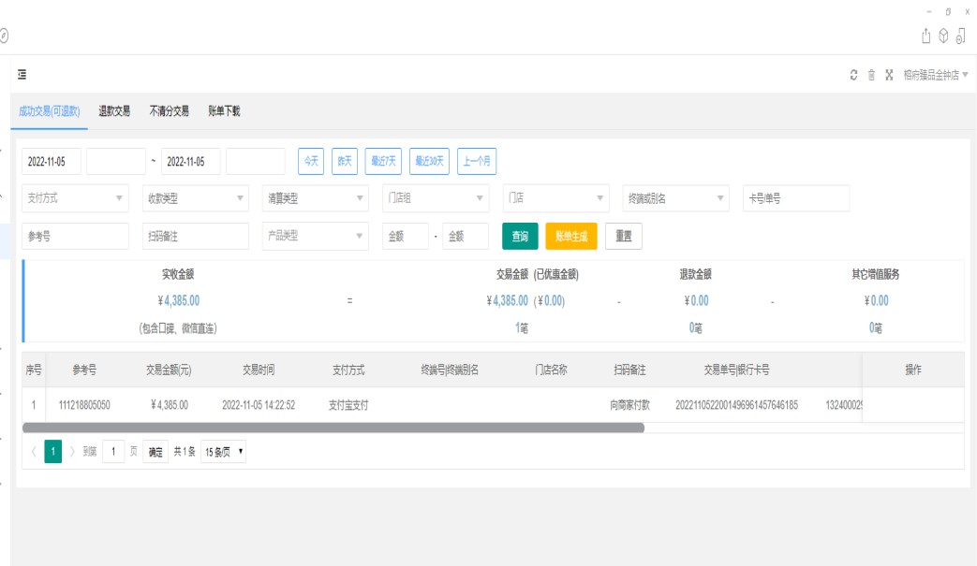Expand the 清算类型 dropdown
This screenshot has width=977, height=566.
(x=316, y=198)
